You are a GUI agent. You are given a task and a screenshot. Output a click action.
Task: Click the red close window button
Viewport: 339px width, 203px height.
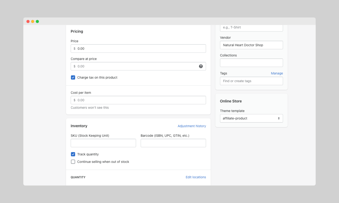[28, 21]
